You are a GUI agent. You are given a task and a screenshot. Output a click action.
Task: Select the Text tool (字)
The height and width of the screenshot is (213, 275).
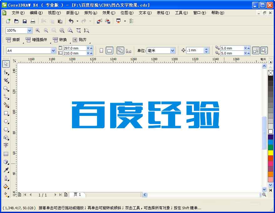pyautogui.click(x=6, y=145)
